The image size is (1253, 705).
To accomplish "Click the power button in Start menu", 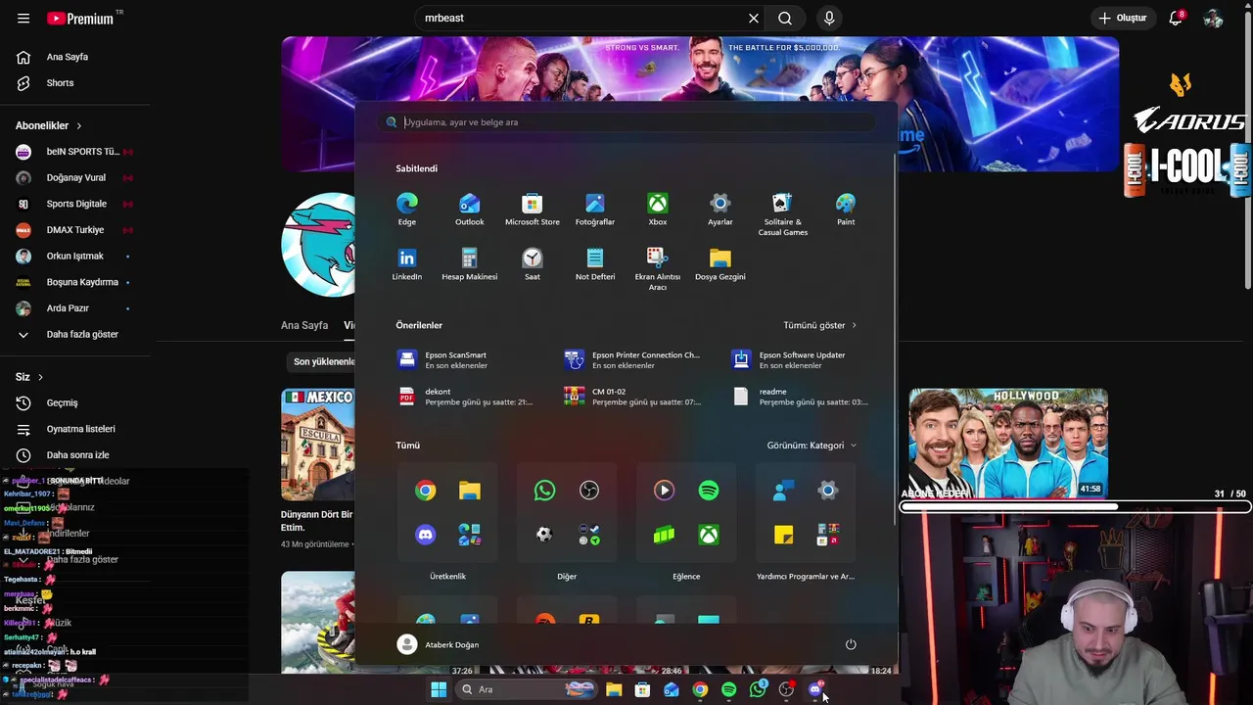I will [851, 644].
